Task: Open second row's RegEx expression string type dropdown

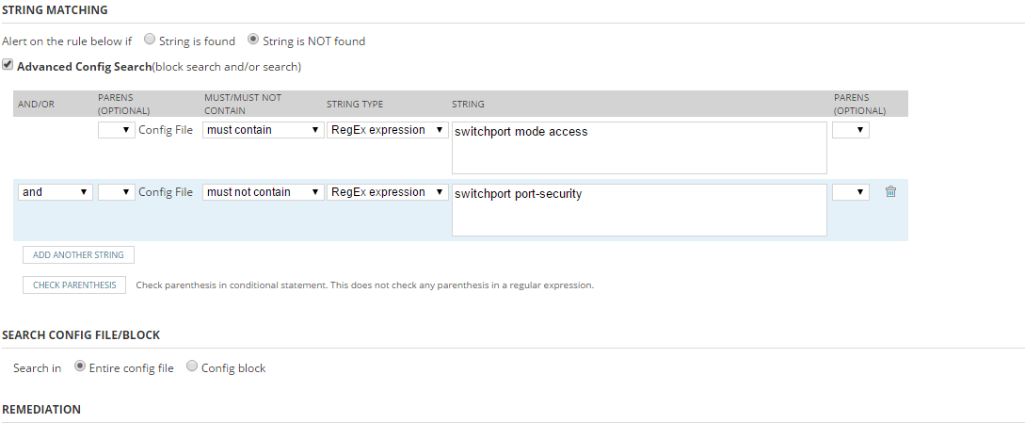Action: point(387,191)
